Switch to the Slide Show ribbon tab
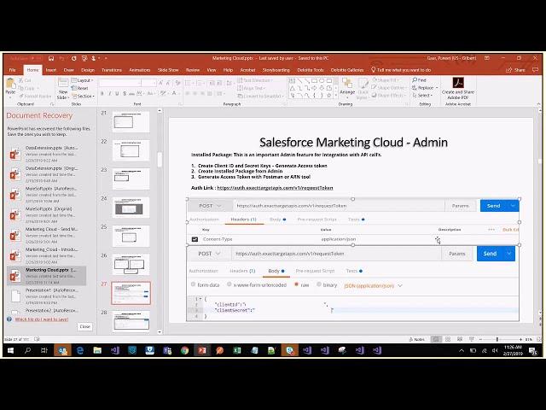This screenshot has height=410, width=546. click(x=168, y=70)
